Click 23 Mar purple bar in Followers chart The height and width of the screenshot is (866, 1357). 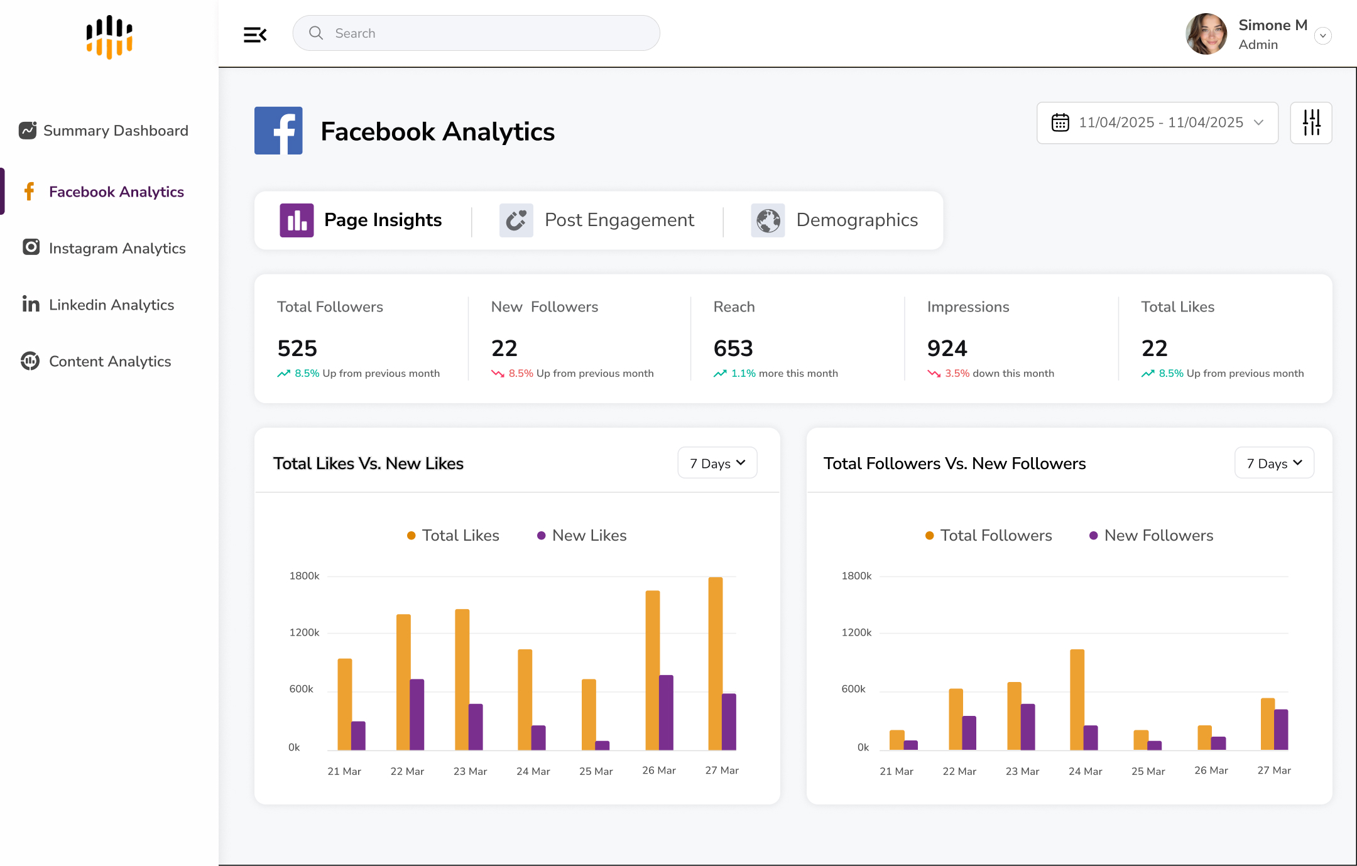[1028, 727]
